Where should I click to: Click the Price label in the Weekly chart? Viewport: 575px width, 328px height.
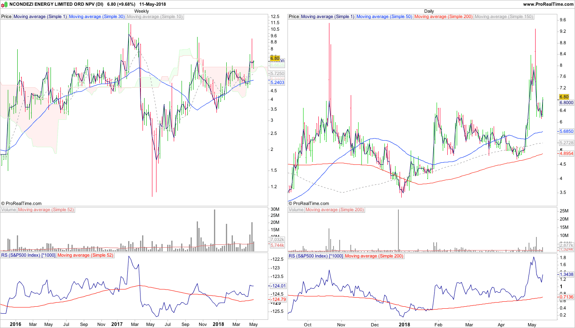7,17
